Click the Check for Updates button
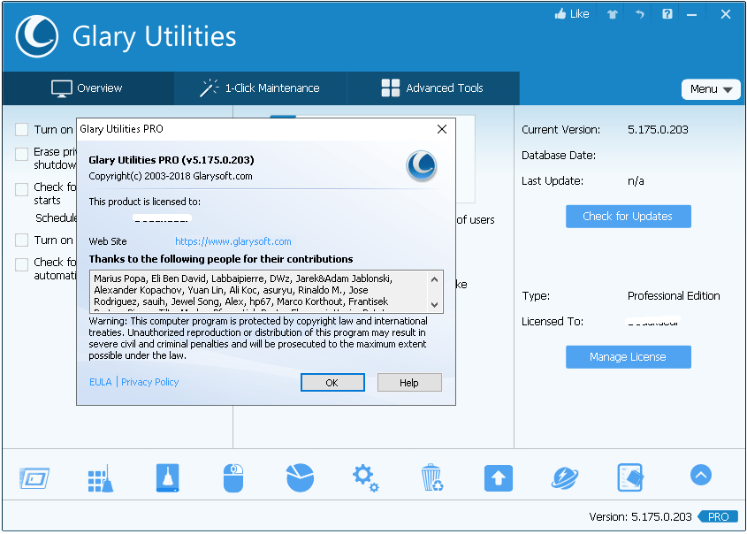 (628, 217)
